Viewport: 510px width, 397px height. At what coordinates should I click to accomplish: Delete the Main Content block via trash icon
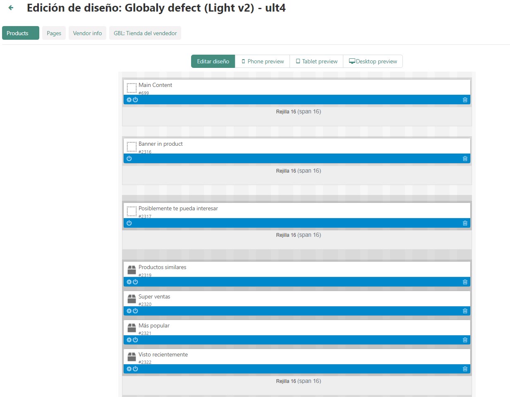click(465, 100)
